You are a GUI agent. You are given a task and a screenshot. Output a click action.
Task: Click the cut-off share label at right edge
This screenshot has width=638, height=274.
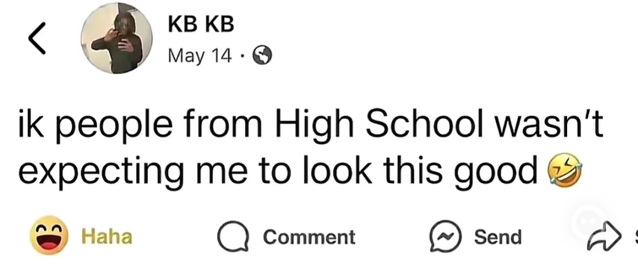point(635,237)
